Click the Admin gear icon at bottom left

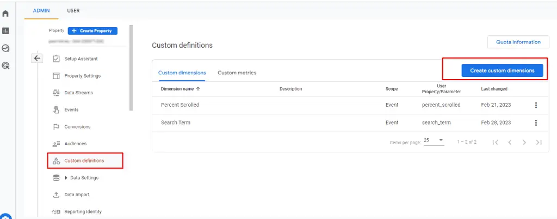[x=6, y=216]
